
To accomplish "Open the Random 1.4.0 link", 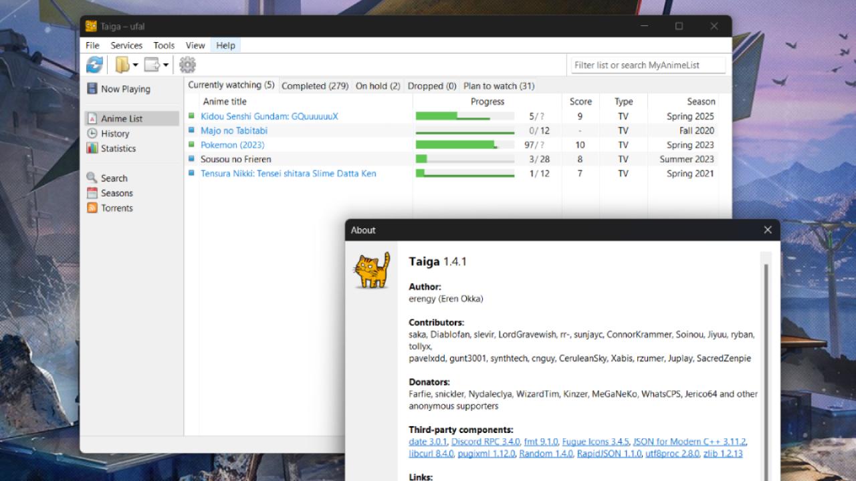I will pos(546,454).
